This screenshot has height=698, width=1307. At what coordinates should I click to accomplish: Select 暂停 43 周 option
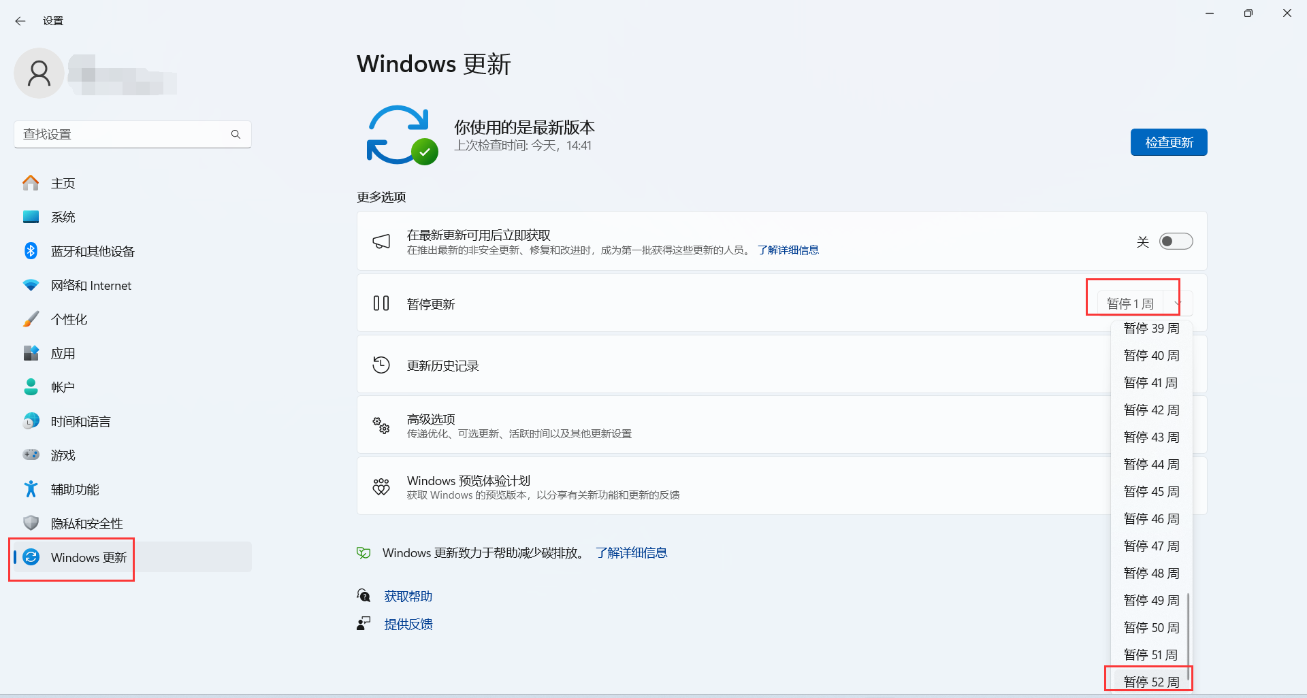1151,437
